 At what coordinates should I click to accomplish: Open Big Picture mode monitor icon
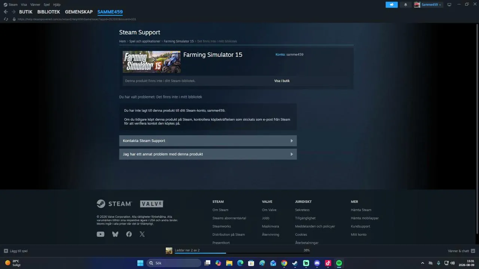pos(449,4)
